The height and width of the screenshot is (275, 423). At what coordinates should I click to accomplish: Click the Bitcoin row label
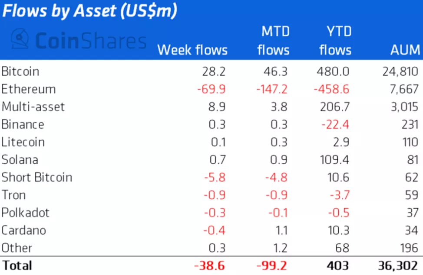tap(20, 71)
